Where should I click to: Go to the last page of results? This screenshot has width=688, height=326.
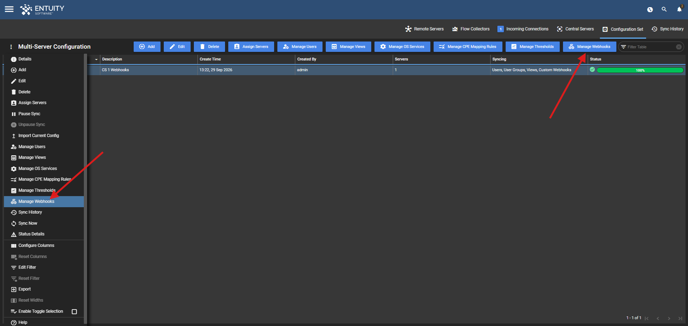pyautogui.click(x=680, y=318)
